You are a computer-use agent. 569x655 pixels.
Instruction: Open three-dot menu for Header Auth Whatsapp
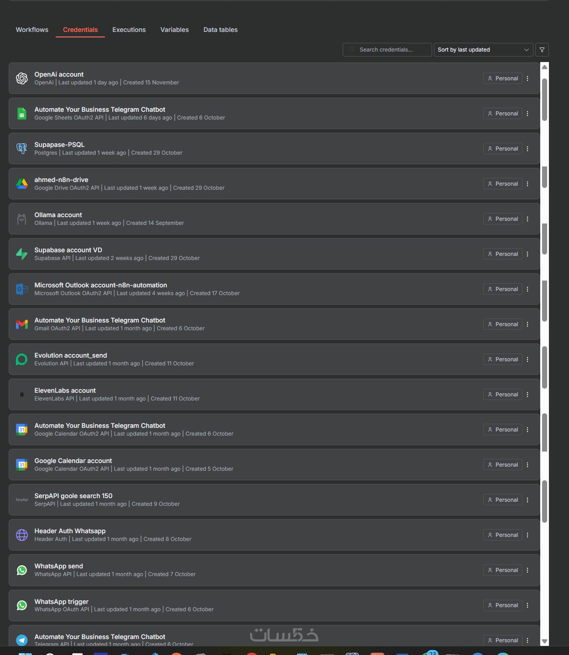coord(527,535)
